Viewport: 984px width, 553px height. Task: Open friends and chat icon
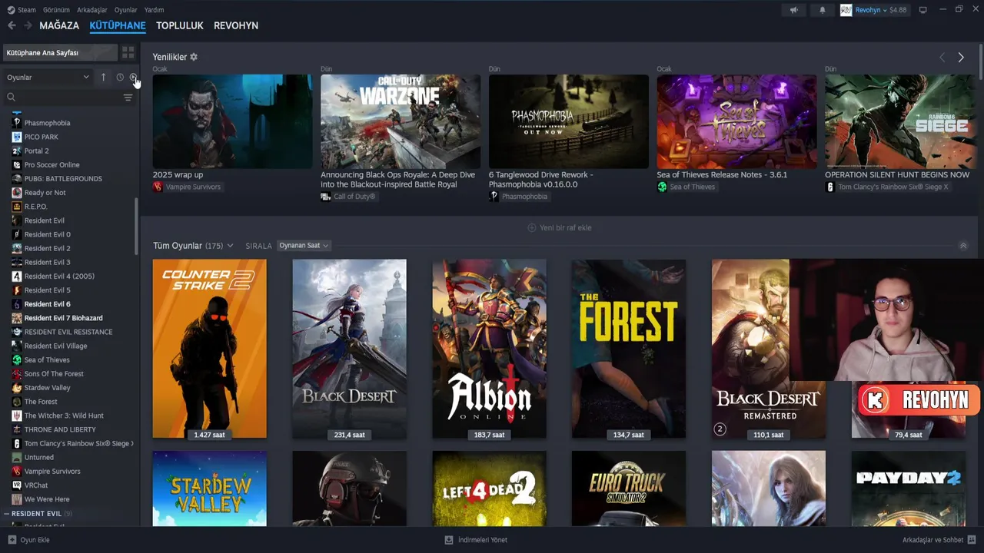pos(972,540)
